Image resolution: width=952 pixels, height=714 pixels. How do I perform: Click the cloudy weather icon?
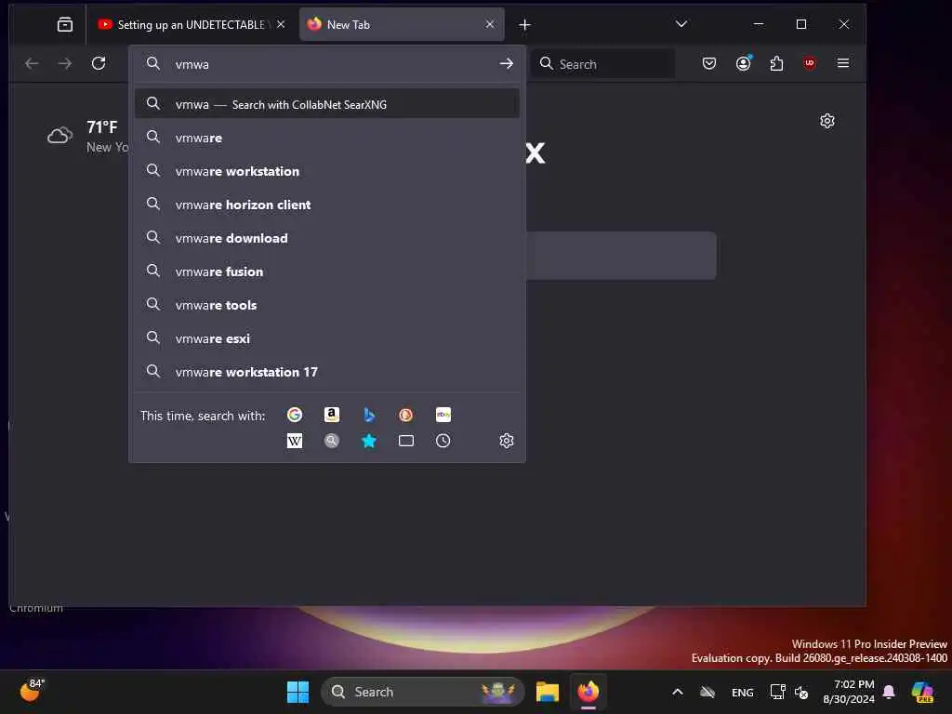coord(59,136)
